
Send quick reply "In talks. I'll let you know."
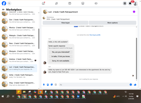pos(61,56)
